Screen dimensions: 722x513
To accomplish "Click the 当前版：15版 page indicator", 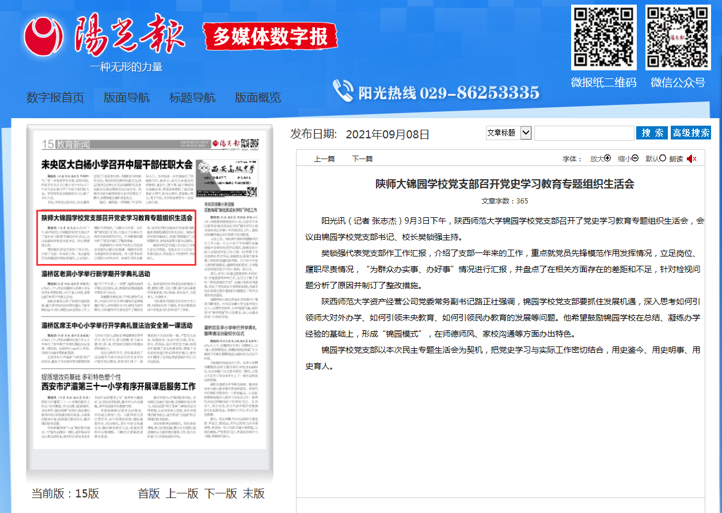I will [x=65, y=493].
